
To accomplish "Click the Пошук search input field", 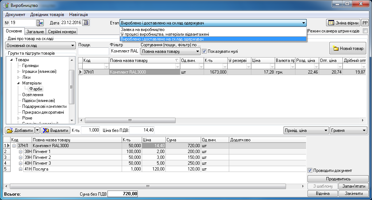I will (x=93, y=51).
